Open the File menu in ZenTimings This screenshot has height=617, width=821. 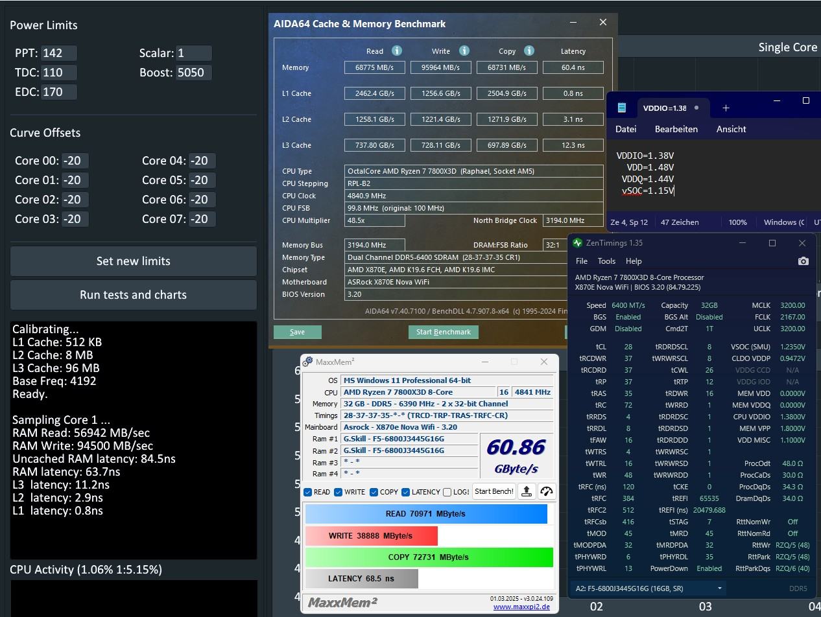point(582,261)
